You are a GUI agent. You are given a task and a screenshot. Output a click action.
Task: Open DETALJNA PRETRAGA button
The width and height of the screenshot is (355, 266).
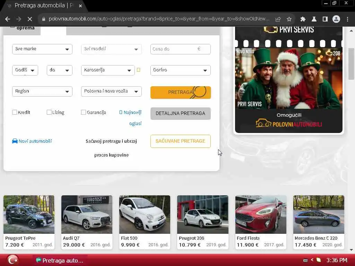pyautogui.click(x=180, y=113)
